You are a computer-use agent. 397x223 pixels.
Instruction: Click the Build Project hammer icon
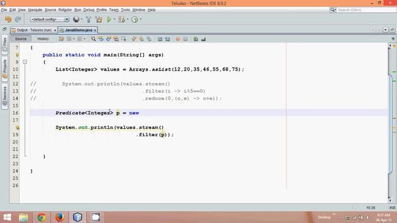(89, 19)
